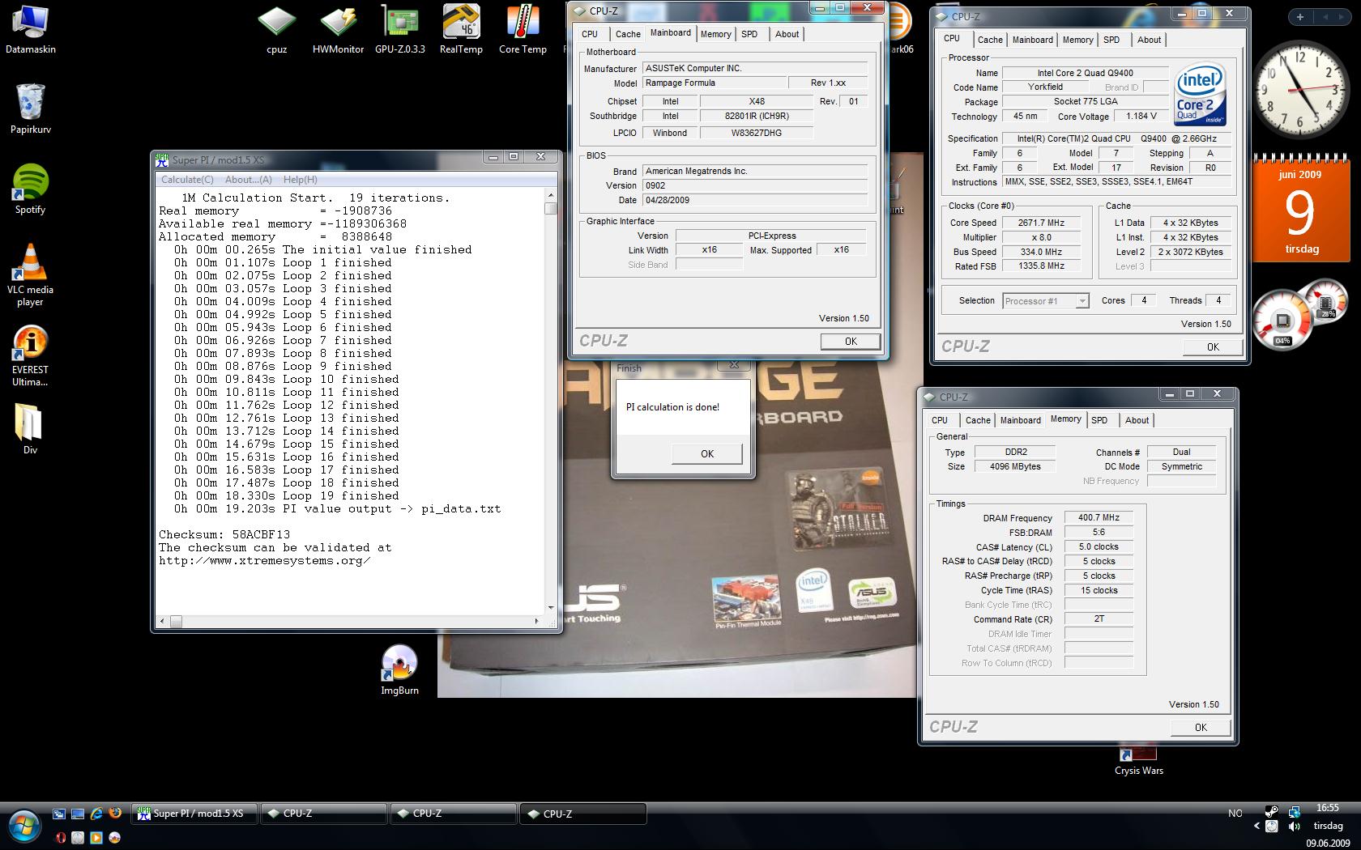The height and width of the screenshot is (850, 1361).
Task: Click the taskbar clock showing 16:55
Action: click(1327, 808)
